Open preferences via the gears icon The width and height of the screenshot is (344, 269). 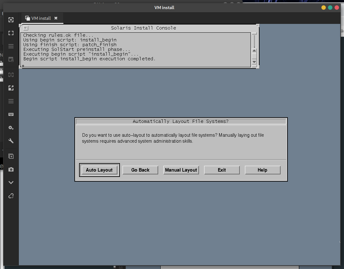(x=11, y=128)
